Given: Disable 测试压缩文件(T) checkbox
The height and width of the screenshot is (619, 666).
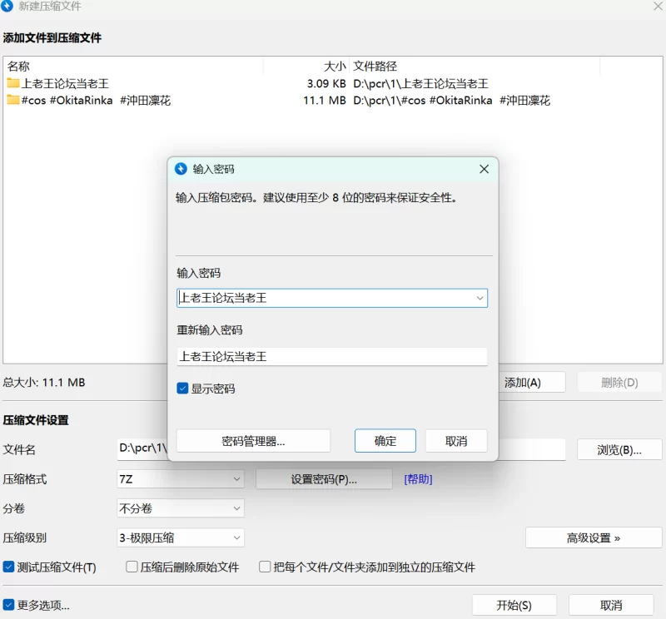Looking at the screenshot, I should [9, 567].
